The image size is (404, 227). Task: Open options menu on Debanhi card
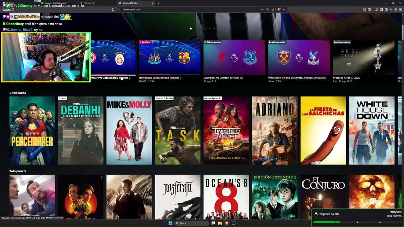point(101,99)
